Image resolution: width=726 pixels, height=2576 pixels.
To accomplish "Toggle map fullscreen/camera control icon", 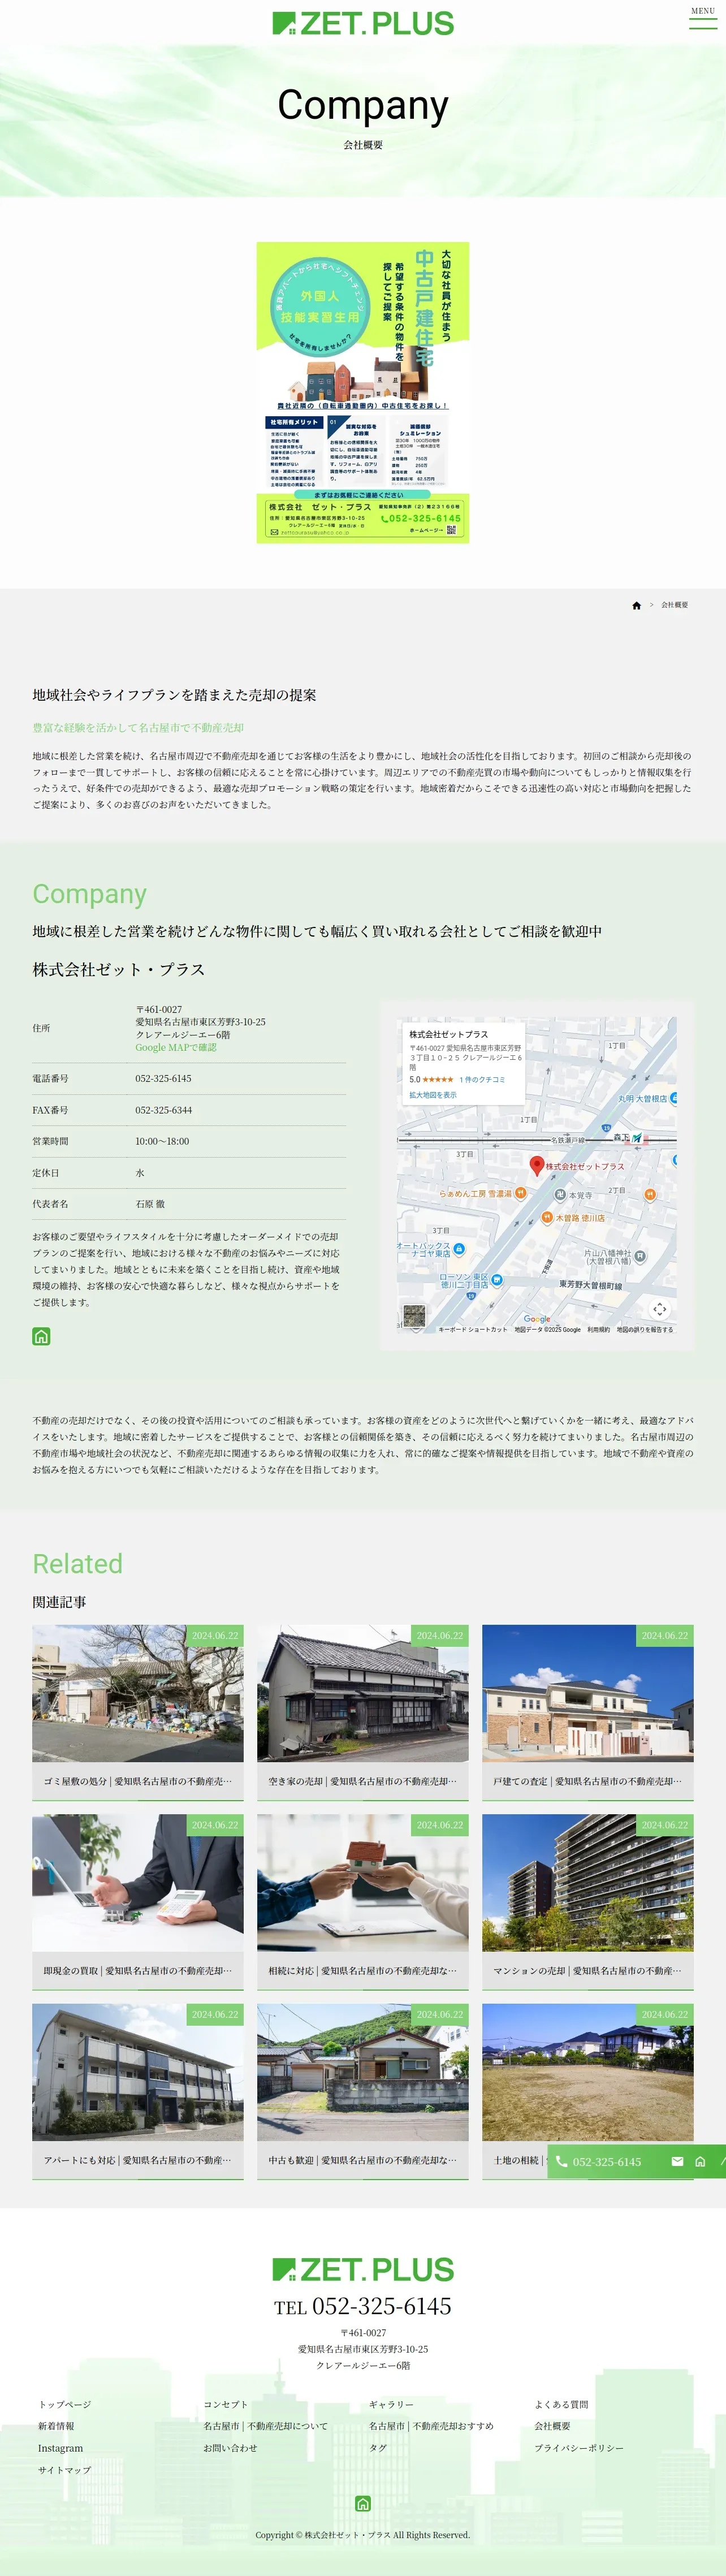I will (x=660, y=1308).
